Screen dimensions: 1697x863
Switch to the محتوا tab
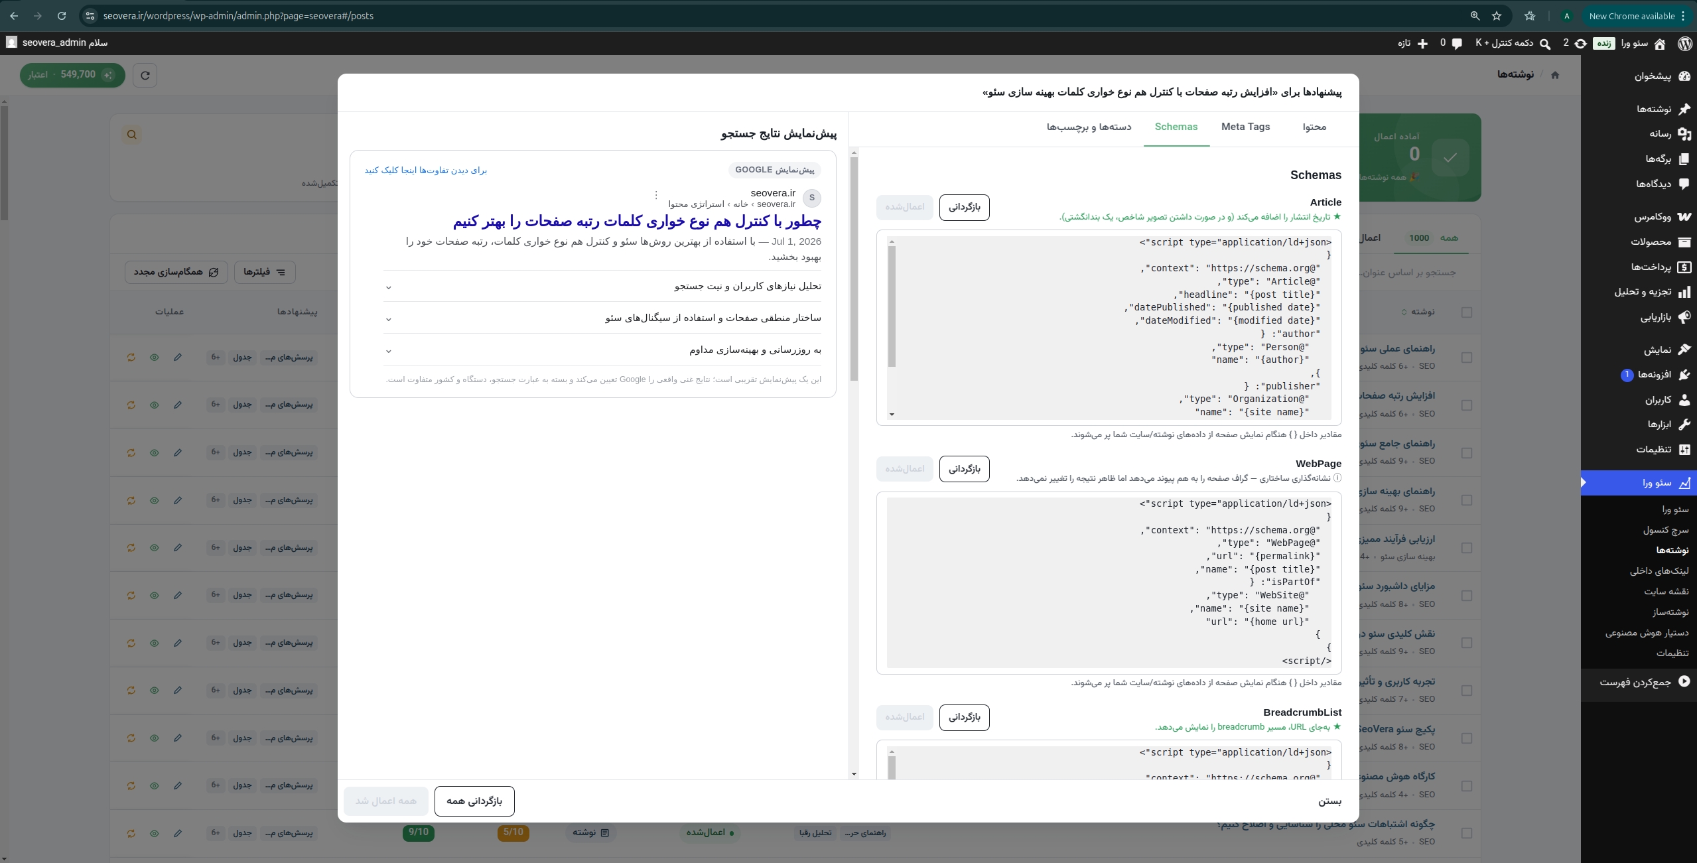pyautogui.click(x=1314, y=127)
